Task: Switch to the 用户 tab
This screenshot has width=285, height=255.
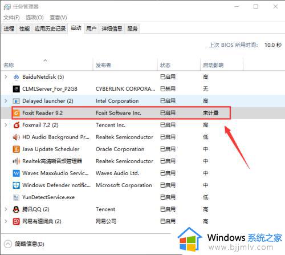Action: [91, 29]
